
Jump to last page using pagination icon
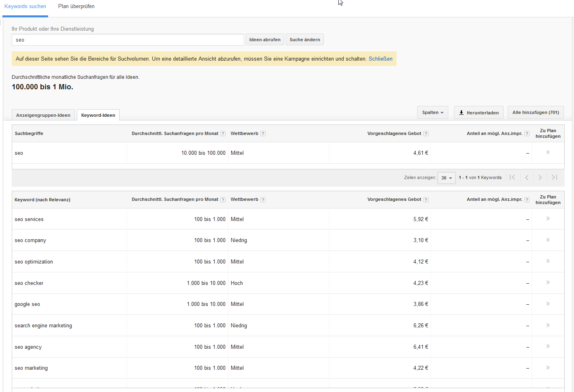[x=554, y=177]
